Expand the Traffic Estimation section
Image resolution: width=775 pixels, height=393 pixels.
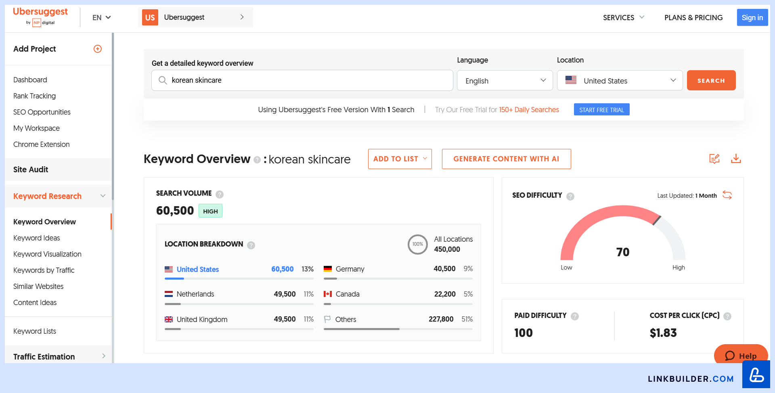coord(59,357)
